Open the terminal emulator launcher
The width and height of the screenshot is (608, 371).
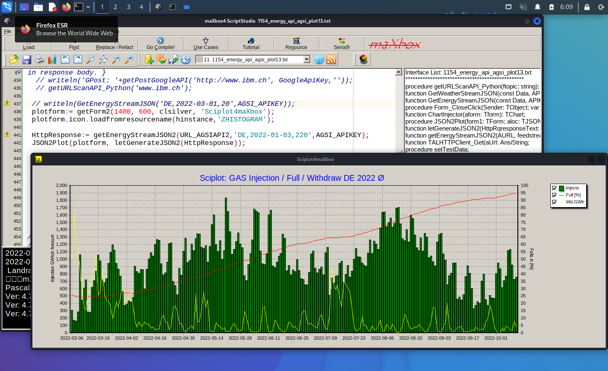click(79, 7)
